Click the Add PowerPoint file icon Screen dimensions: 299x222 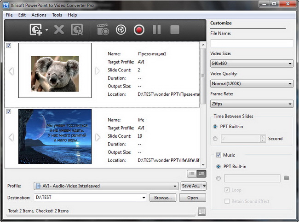36,30
